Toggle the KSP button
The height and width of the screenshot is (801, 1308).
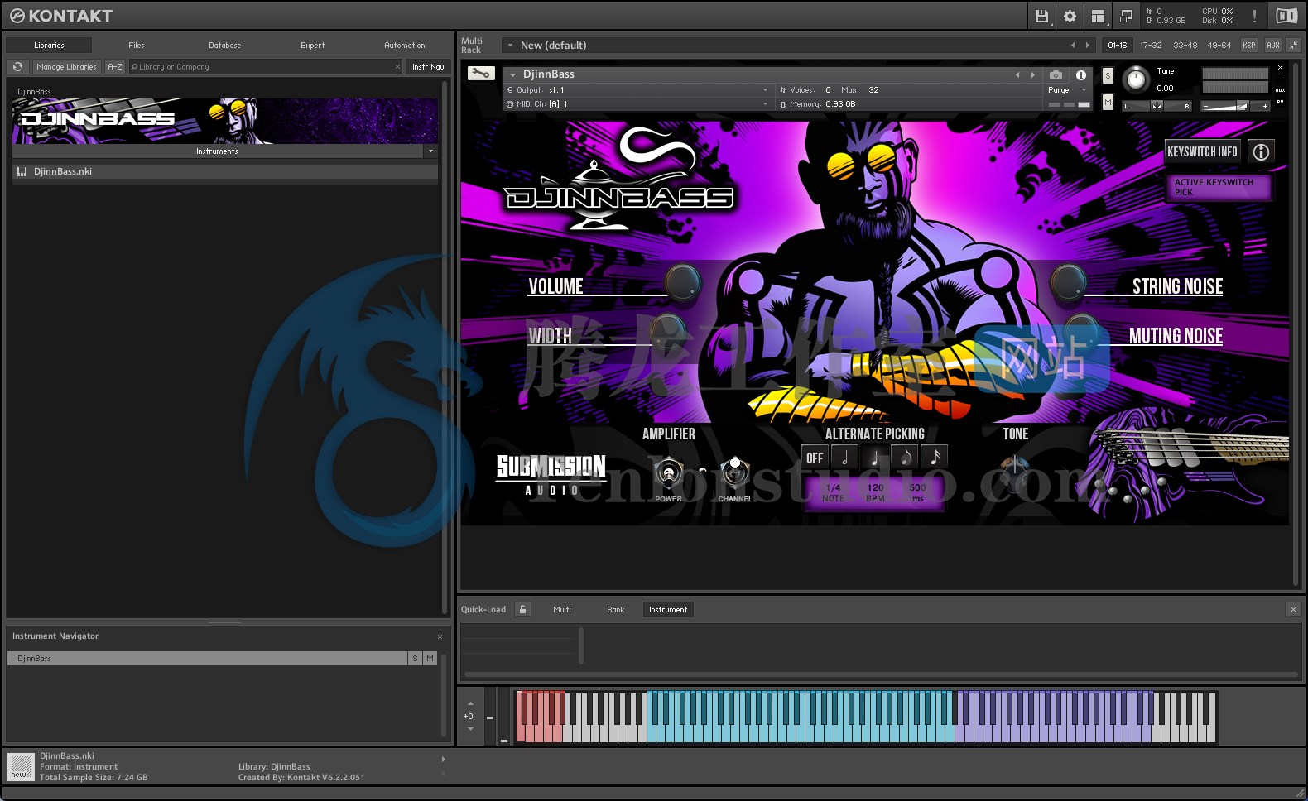click(x=1248, y=46)
